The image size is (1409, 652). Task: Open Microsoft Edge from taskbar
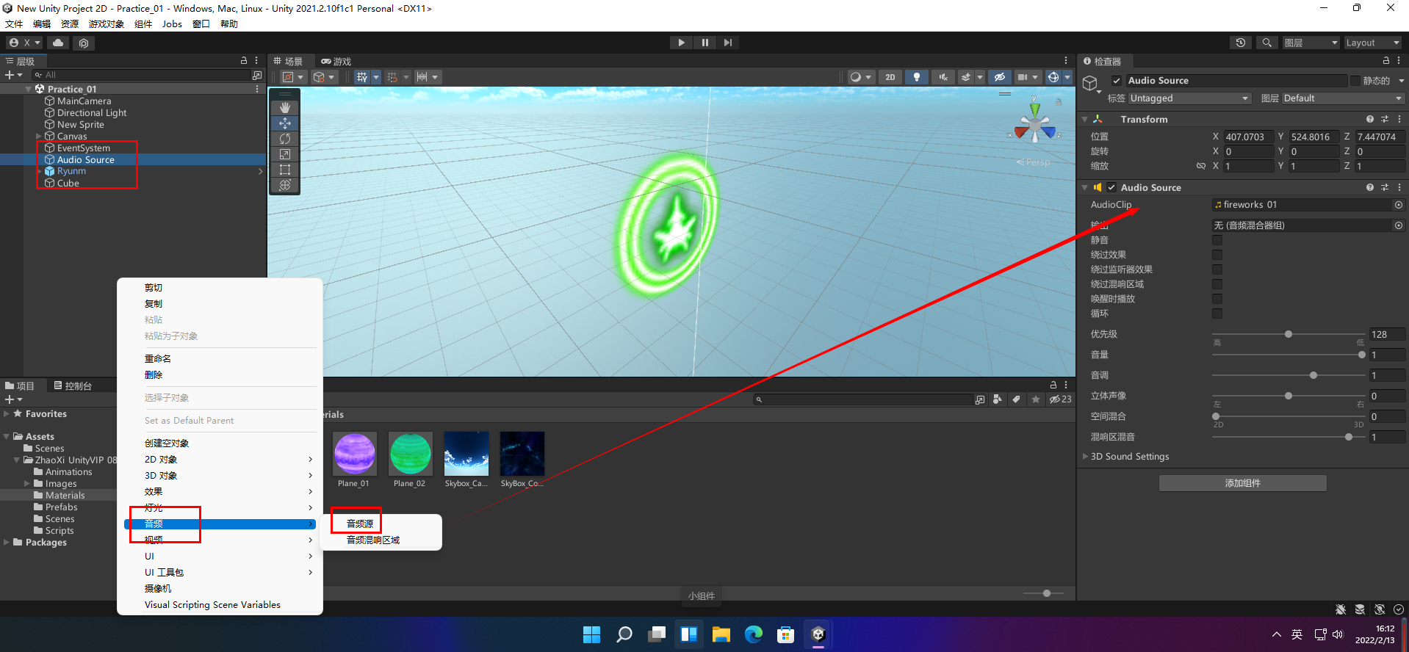pos(753,634)
